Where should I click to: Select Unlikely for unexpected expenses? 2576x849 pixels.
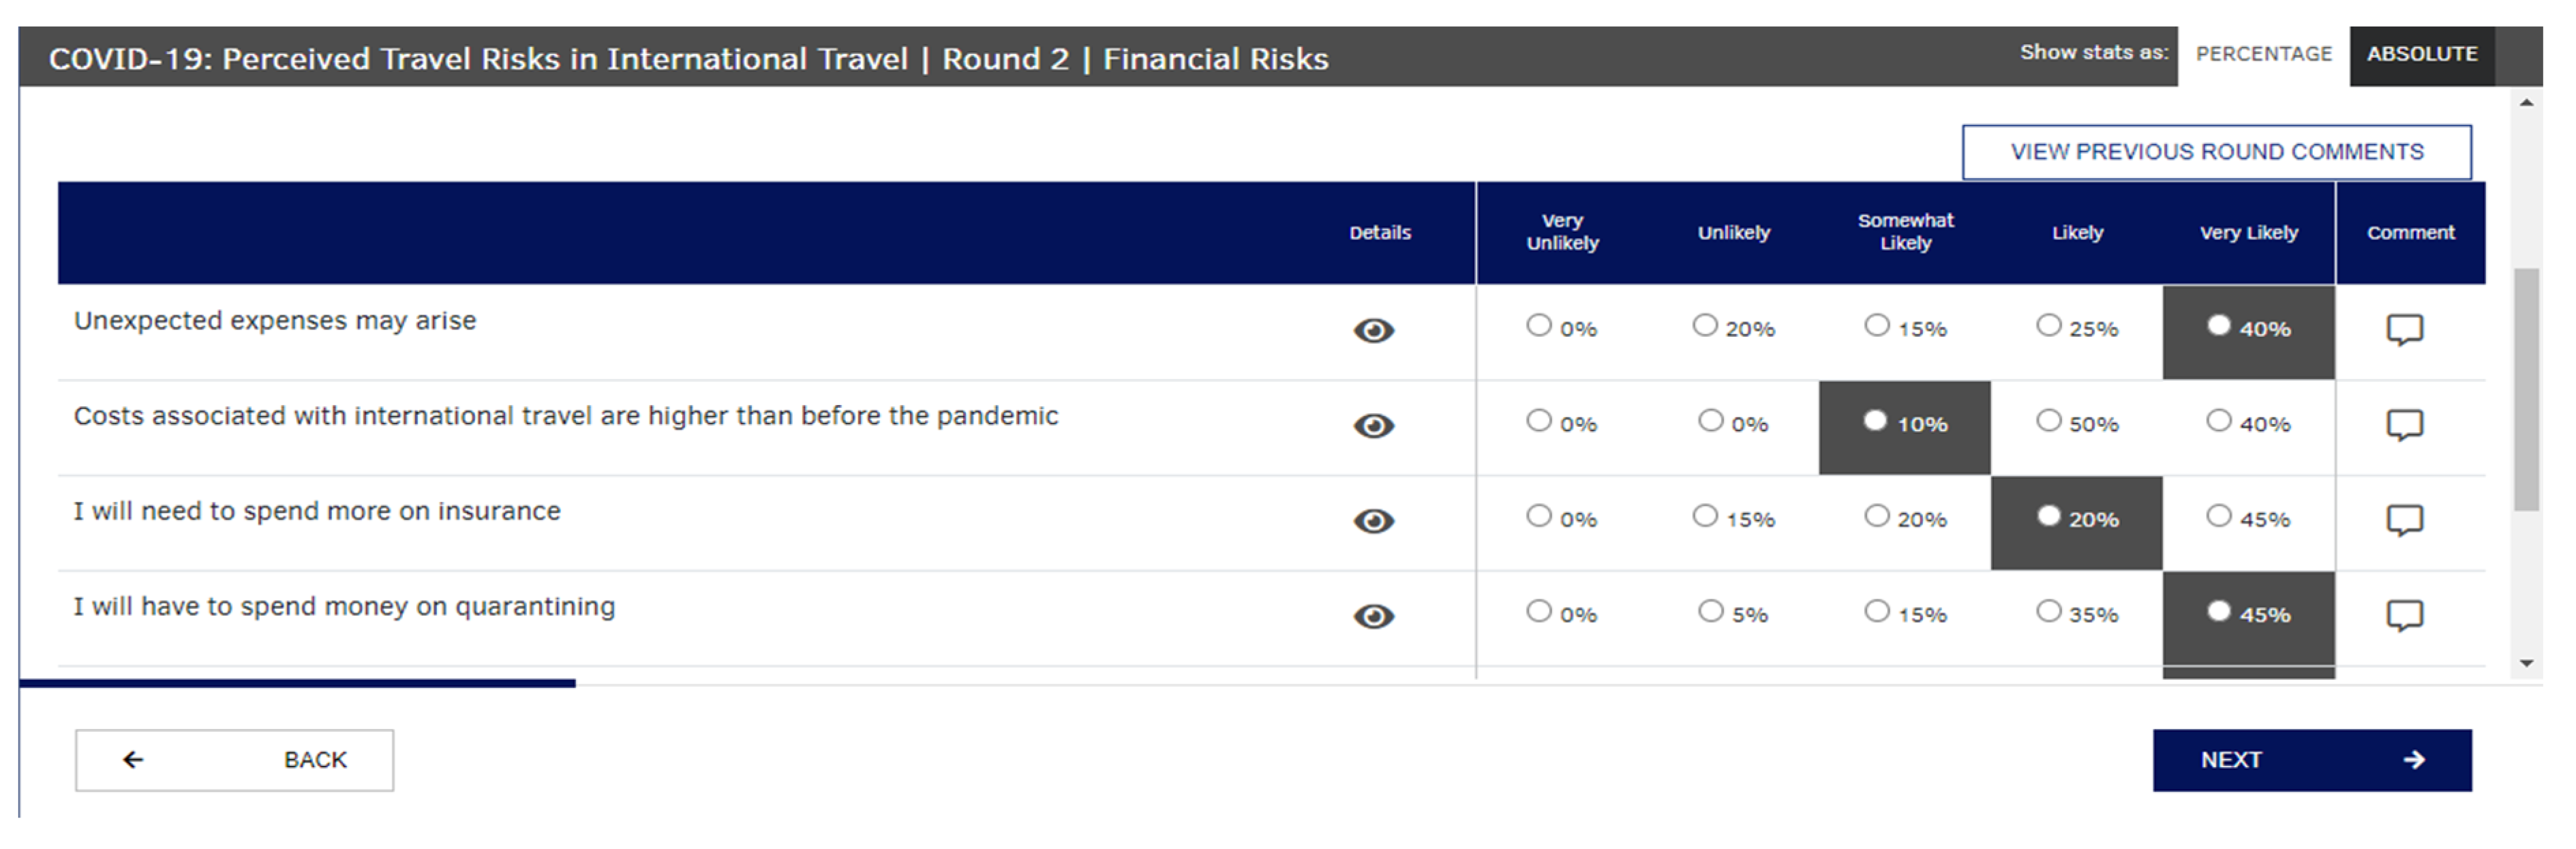1705,326
